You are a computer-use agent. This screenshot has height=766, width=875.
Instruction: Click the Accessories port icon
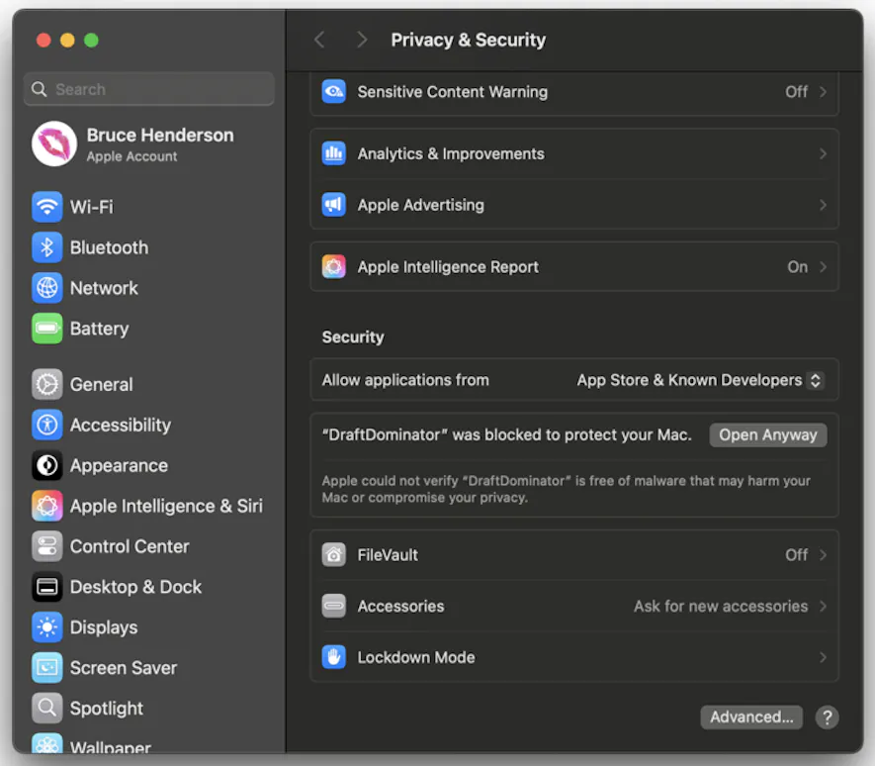point(334,607)
